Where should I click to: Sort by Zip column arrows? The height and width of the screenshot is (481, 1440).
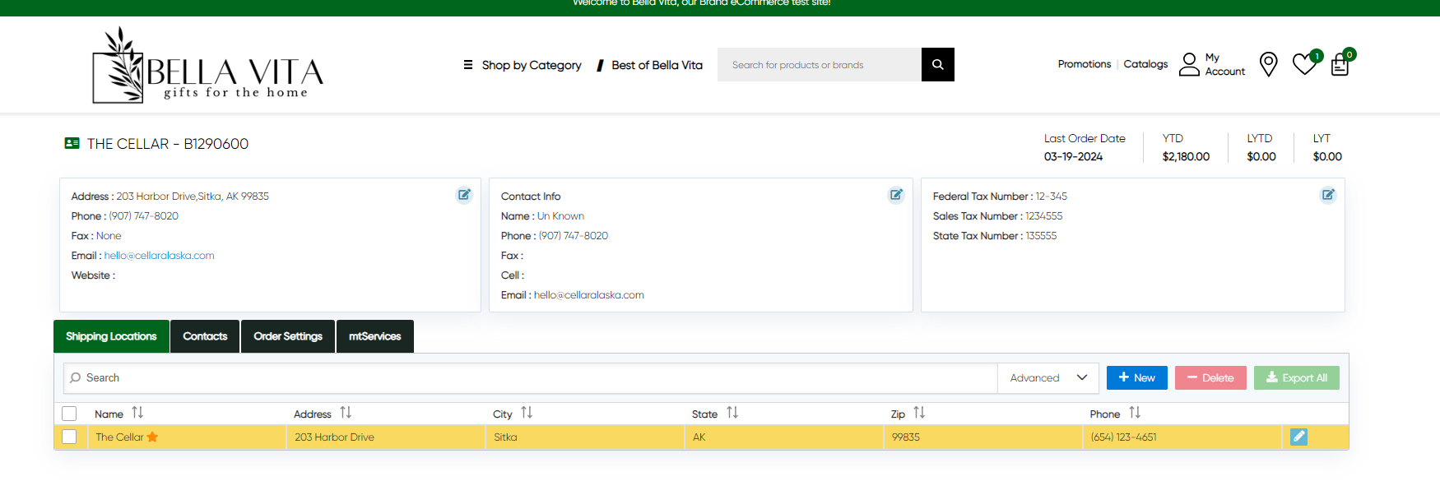pyautogui.click(x=919, y=413)
